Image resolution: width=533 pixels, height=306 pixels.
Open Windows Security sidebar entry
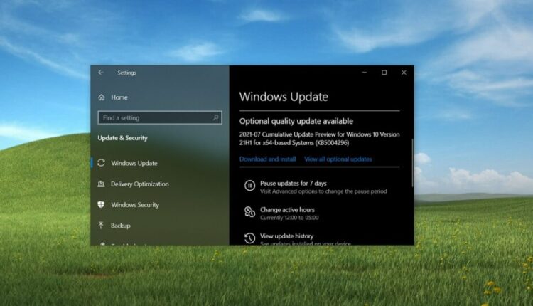click(x=135, y=204)
